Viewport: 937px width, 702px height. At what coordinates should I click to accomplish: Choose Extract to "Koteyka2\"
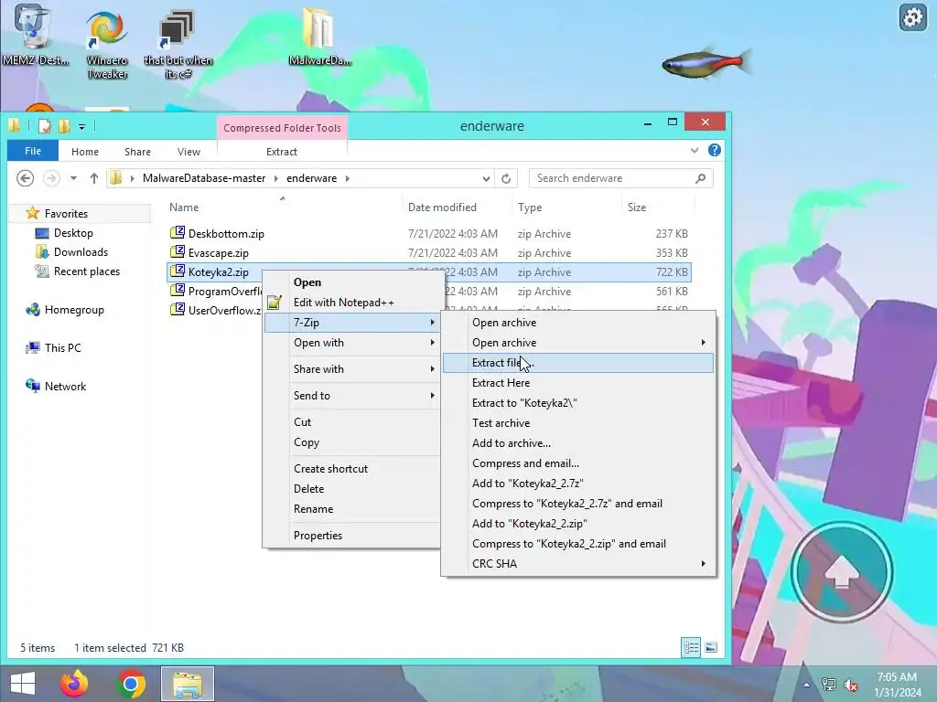(578, 403)
